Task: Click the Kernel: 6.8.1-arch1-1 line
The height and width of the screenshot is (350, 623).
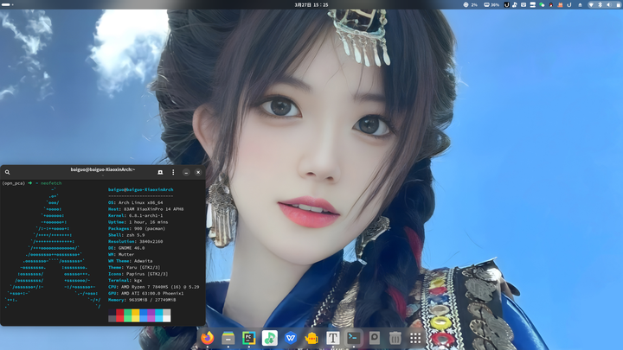Action: point(136,215)
